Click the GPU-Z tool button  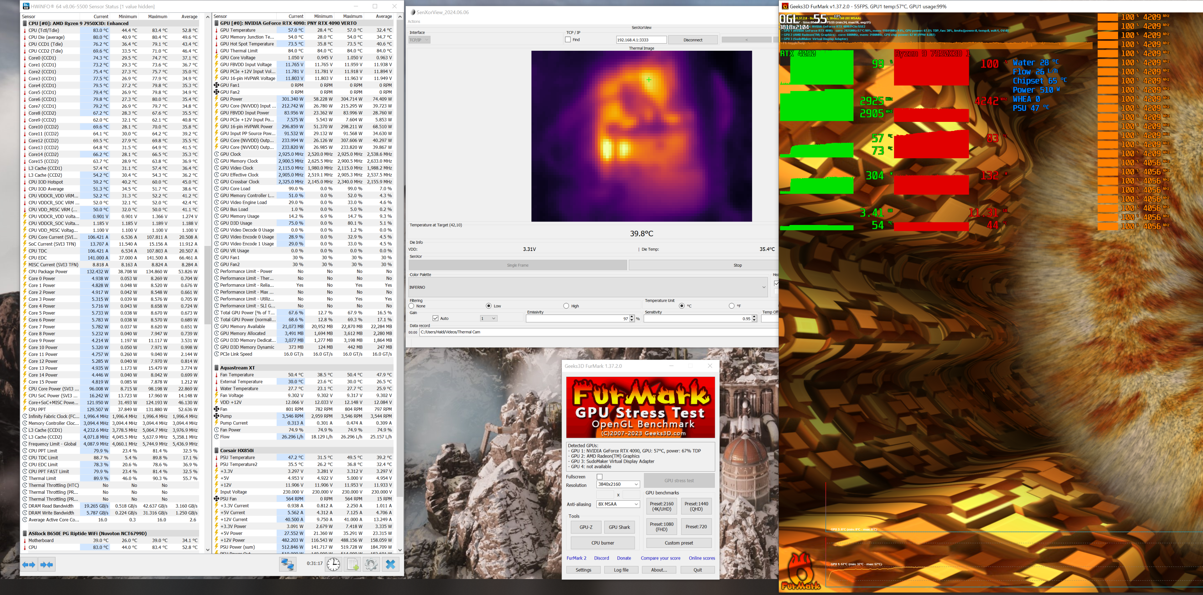point(586,527)
